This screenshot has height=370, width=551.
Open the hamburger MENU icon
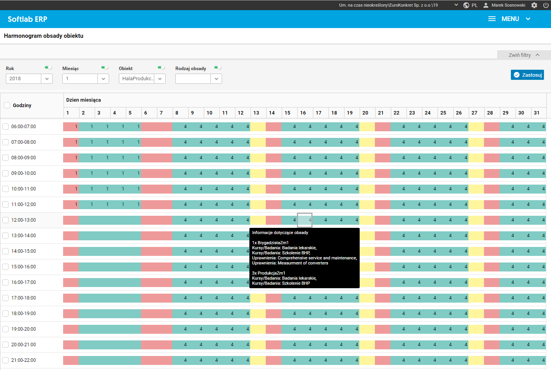[492, 19]
